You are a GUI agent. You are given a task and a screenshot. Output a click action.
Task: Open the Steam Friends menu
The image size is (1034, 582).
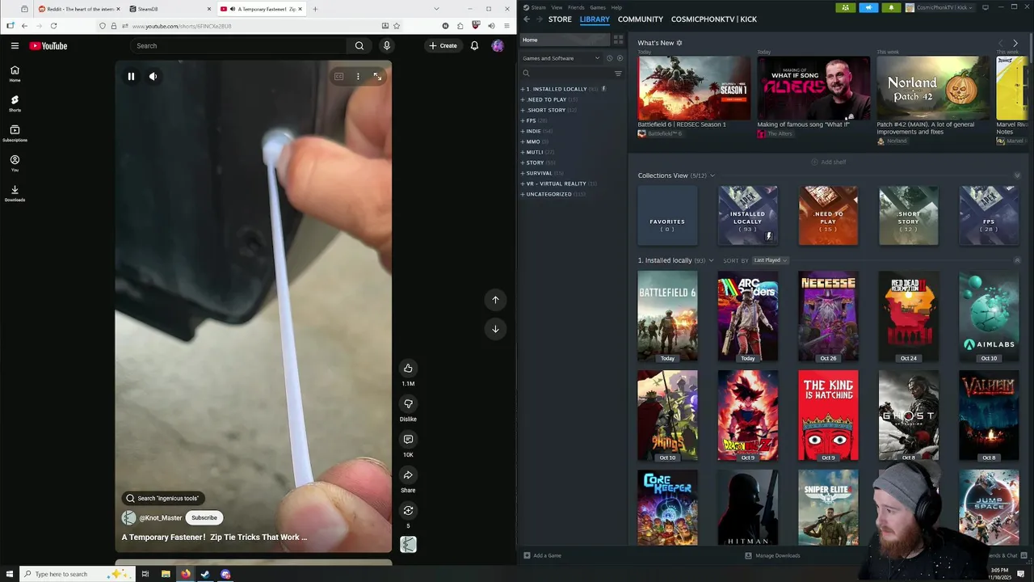tap(576, 7)
